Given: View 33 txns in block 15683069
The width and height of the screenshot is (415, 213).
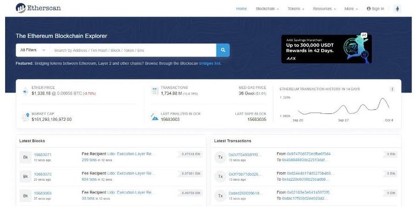Looking at the screenshot, I should (88, 198).
